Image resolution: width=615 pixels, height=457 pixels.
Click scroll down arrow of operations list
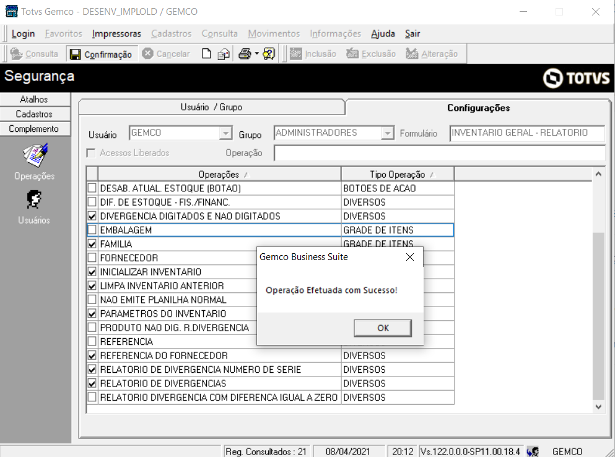598,407
